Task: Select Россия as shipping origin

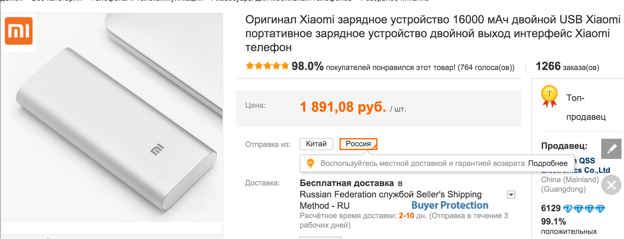Action: tap(358, 144)
